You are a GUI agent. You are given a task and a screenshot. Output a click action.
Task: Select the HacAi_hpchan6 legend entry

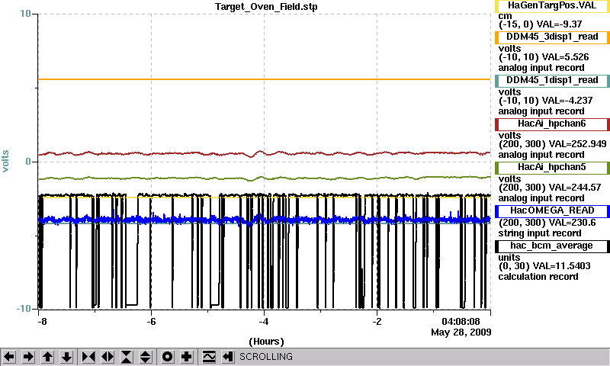(552, 124)
